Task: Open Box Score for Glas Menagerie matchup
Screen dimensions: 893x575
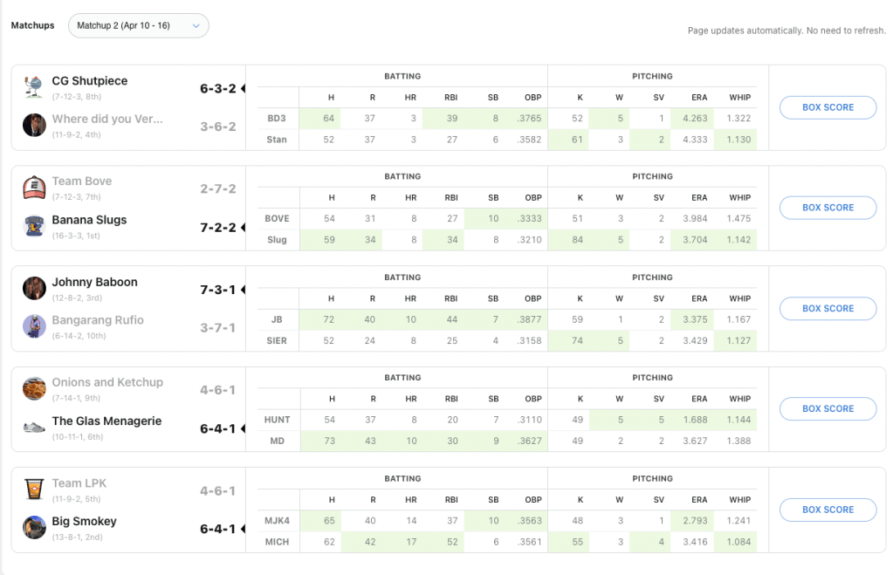Action: 828,408
